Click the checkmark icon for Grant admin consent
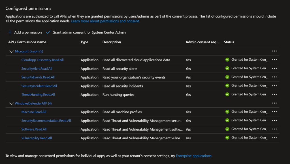Image resolution: width=290 pixels, height=164 pixels. (48, 32)
